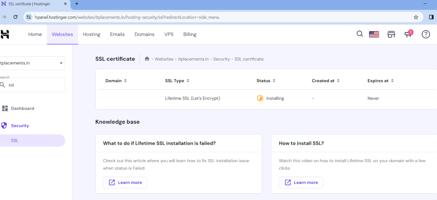Select the Dashboard sidebar item
This screenshot has width=437, height=200.
coord(22,108)
